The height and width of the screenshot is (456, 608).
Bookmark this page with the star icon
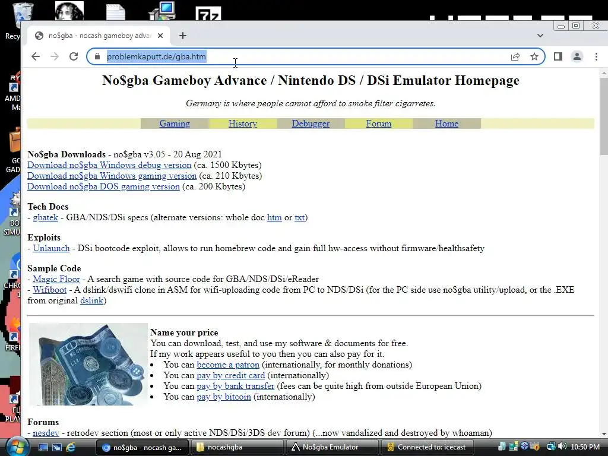(x=534, y=56)
